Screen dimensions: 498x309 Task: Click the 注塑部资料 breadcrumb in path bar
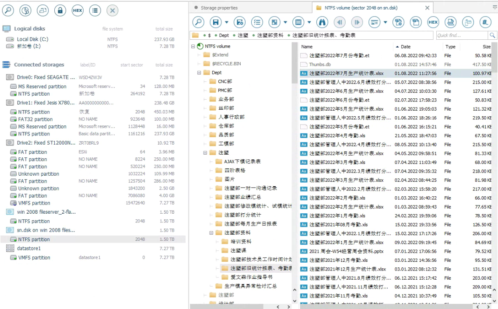(270, 35)
